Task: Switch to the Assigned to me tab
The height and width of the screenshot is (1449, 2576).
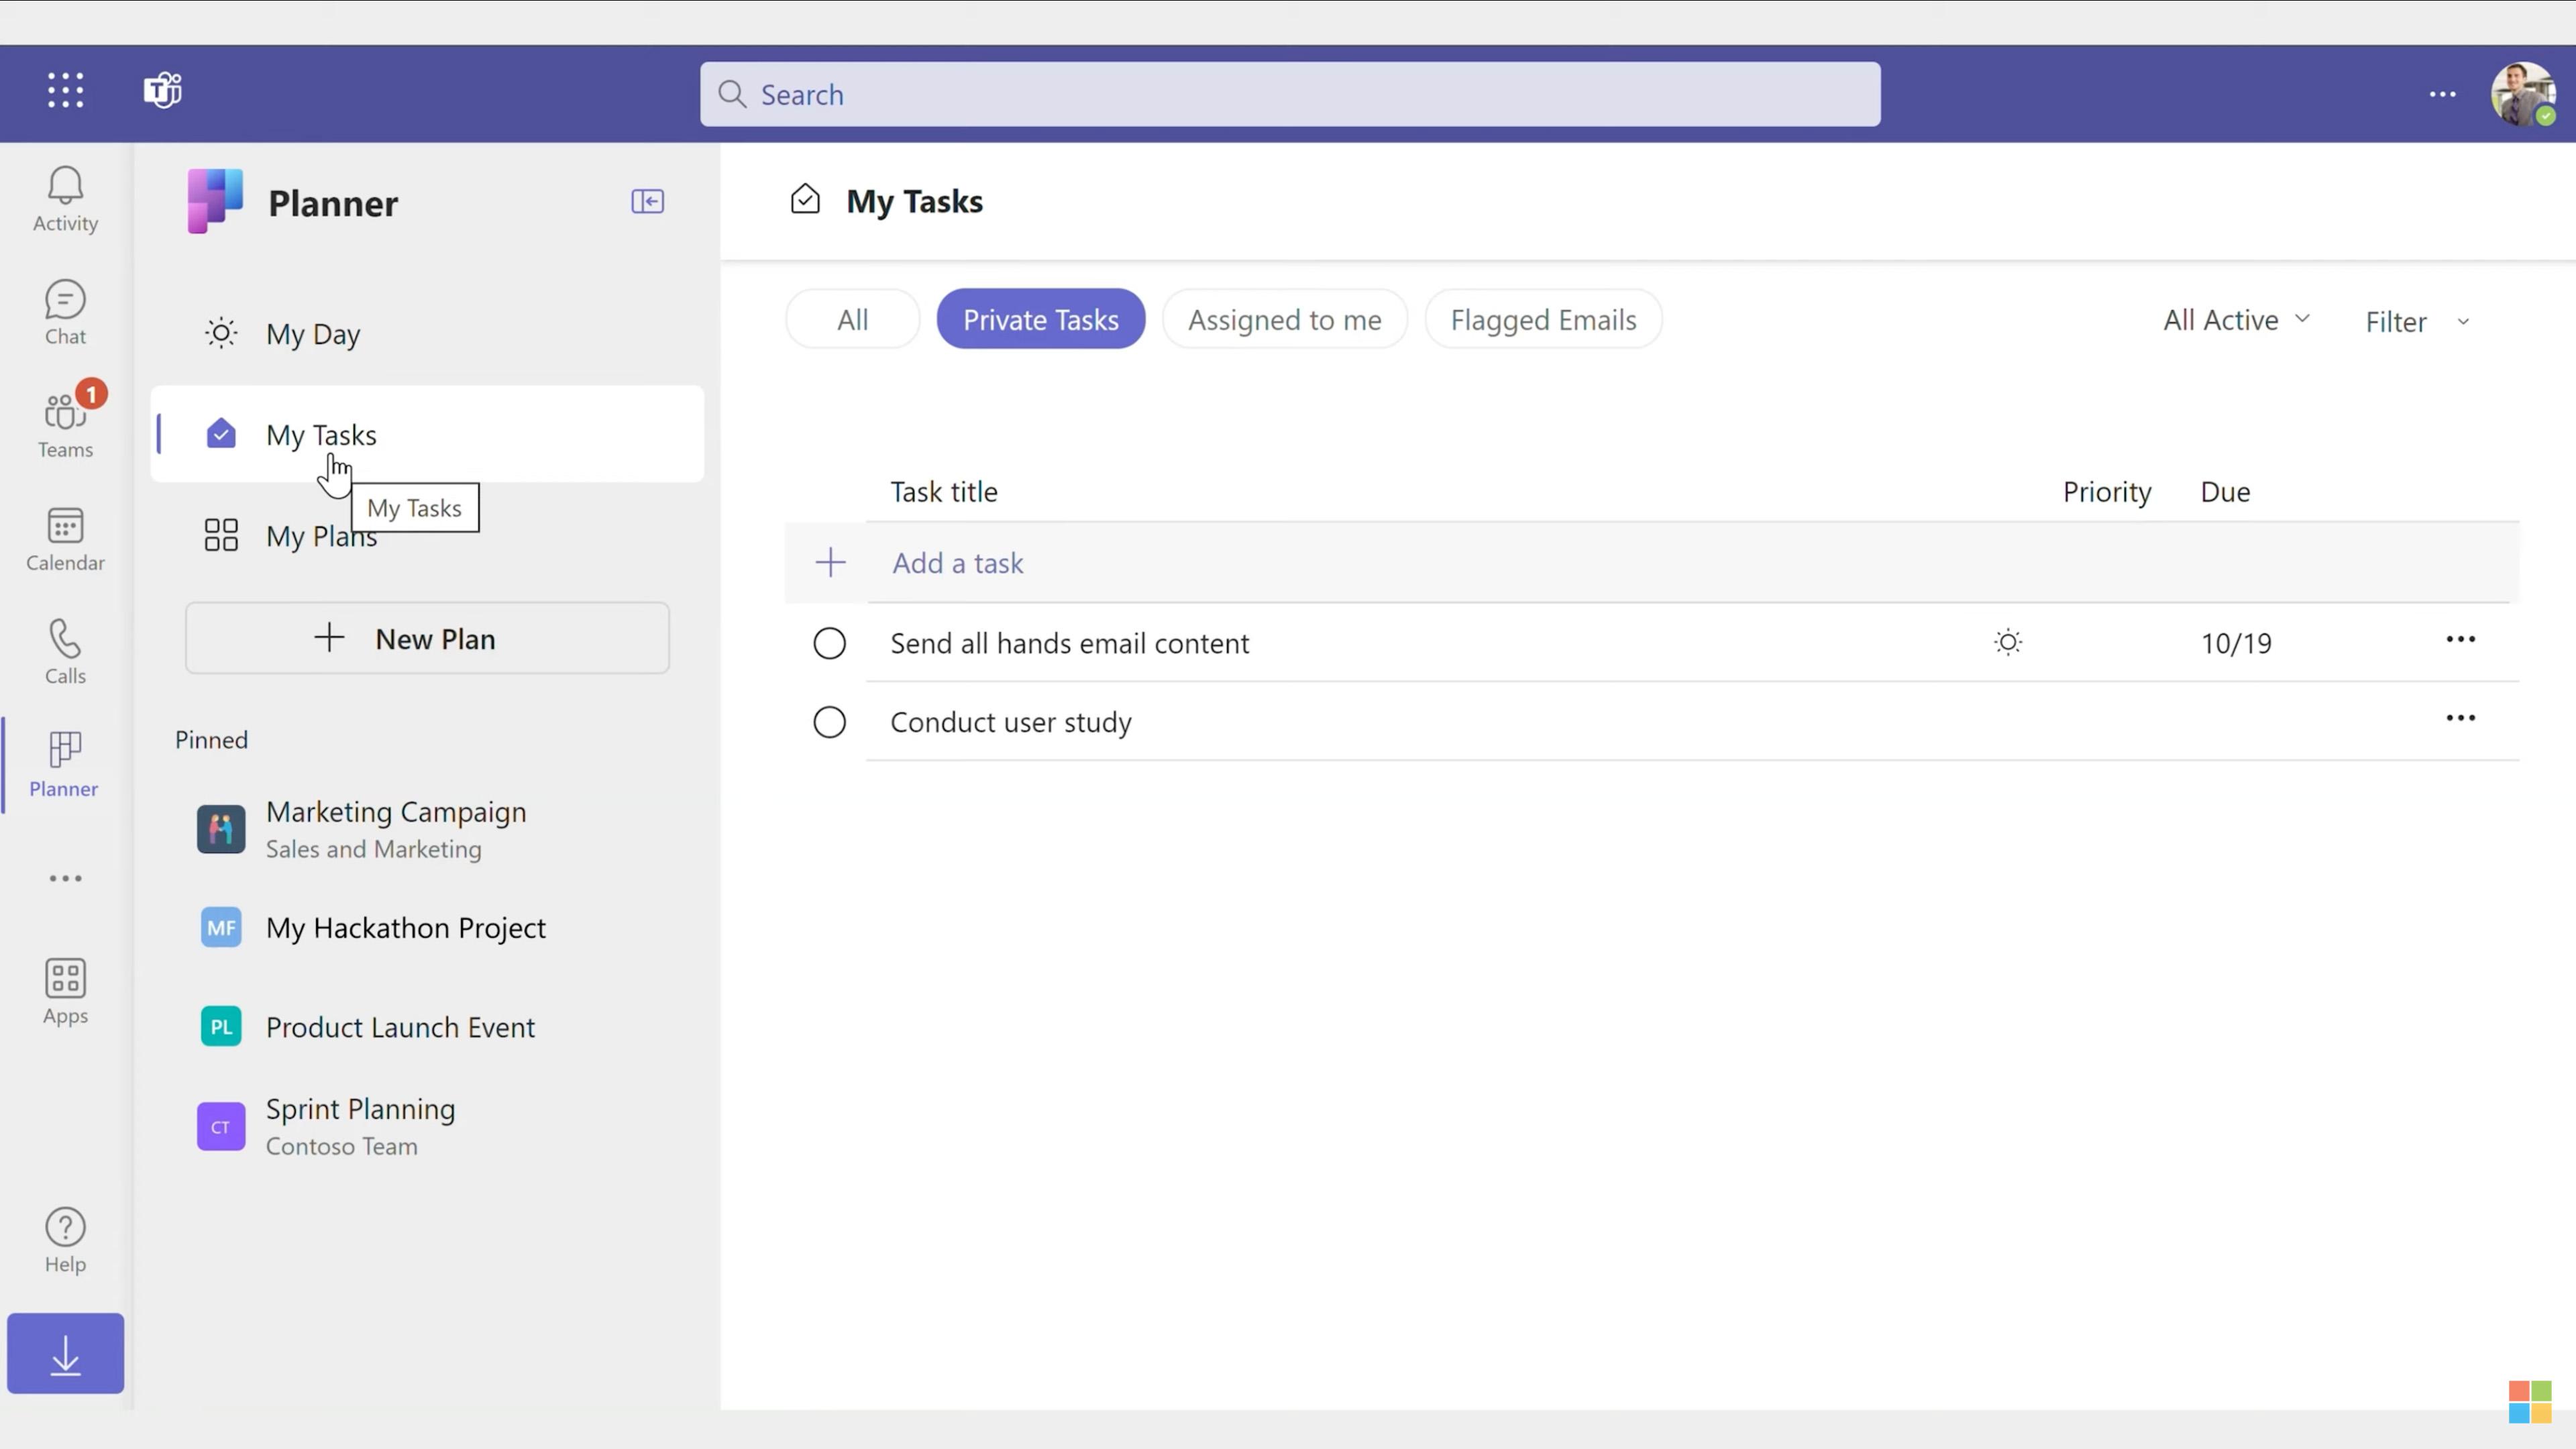Action: point(1284,320)
